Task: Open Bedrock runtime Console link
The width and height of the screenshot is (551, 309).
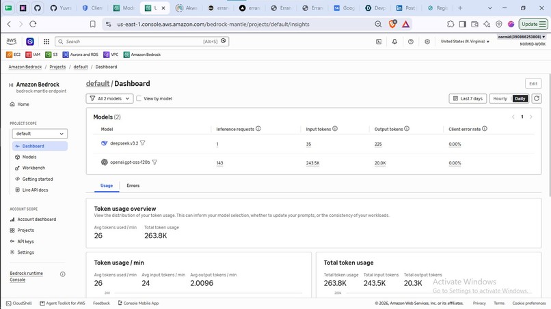Action: coord(27,276)
